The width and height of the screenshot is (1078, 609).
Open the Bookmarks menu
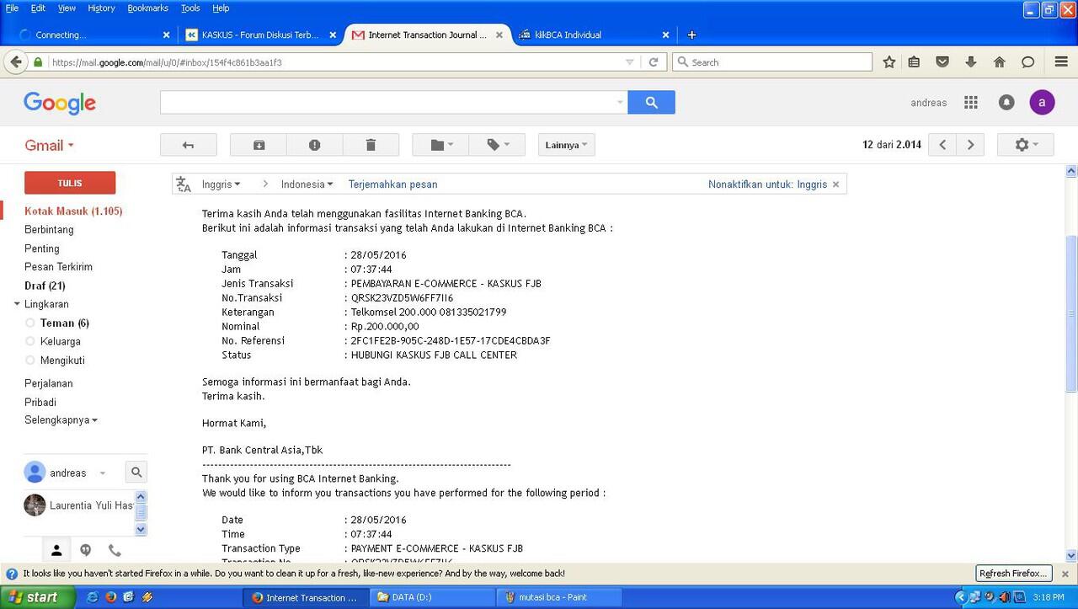[x=147, y=8]
